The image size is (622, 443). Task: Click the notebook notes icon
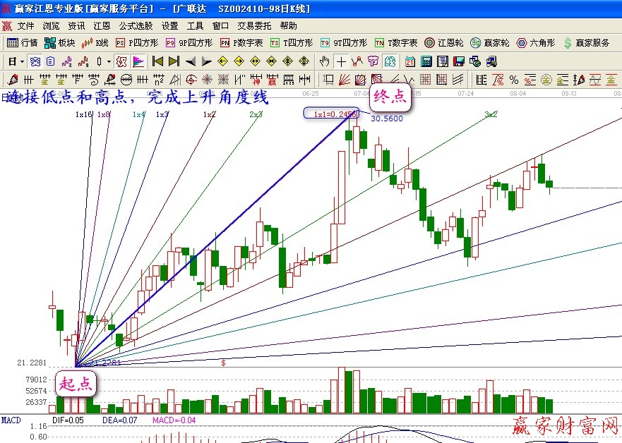tap(442, 61)
